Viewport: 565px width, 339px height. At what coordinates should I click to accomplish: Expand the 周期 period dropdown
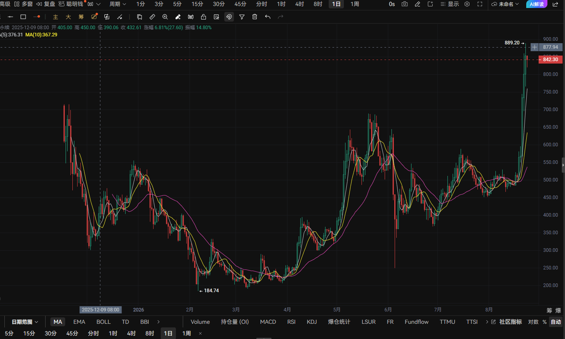[x=118, y=4]
